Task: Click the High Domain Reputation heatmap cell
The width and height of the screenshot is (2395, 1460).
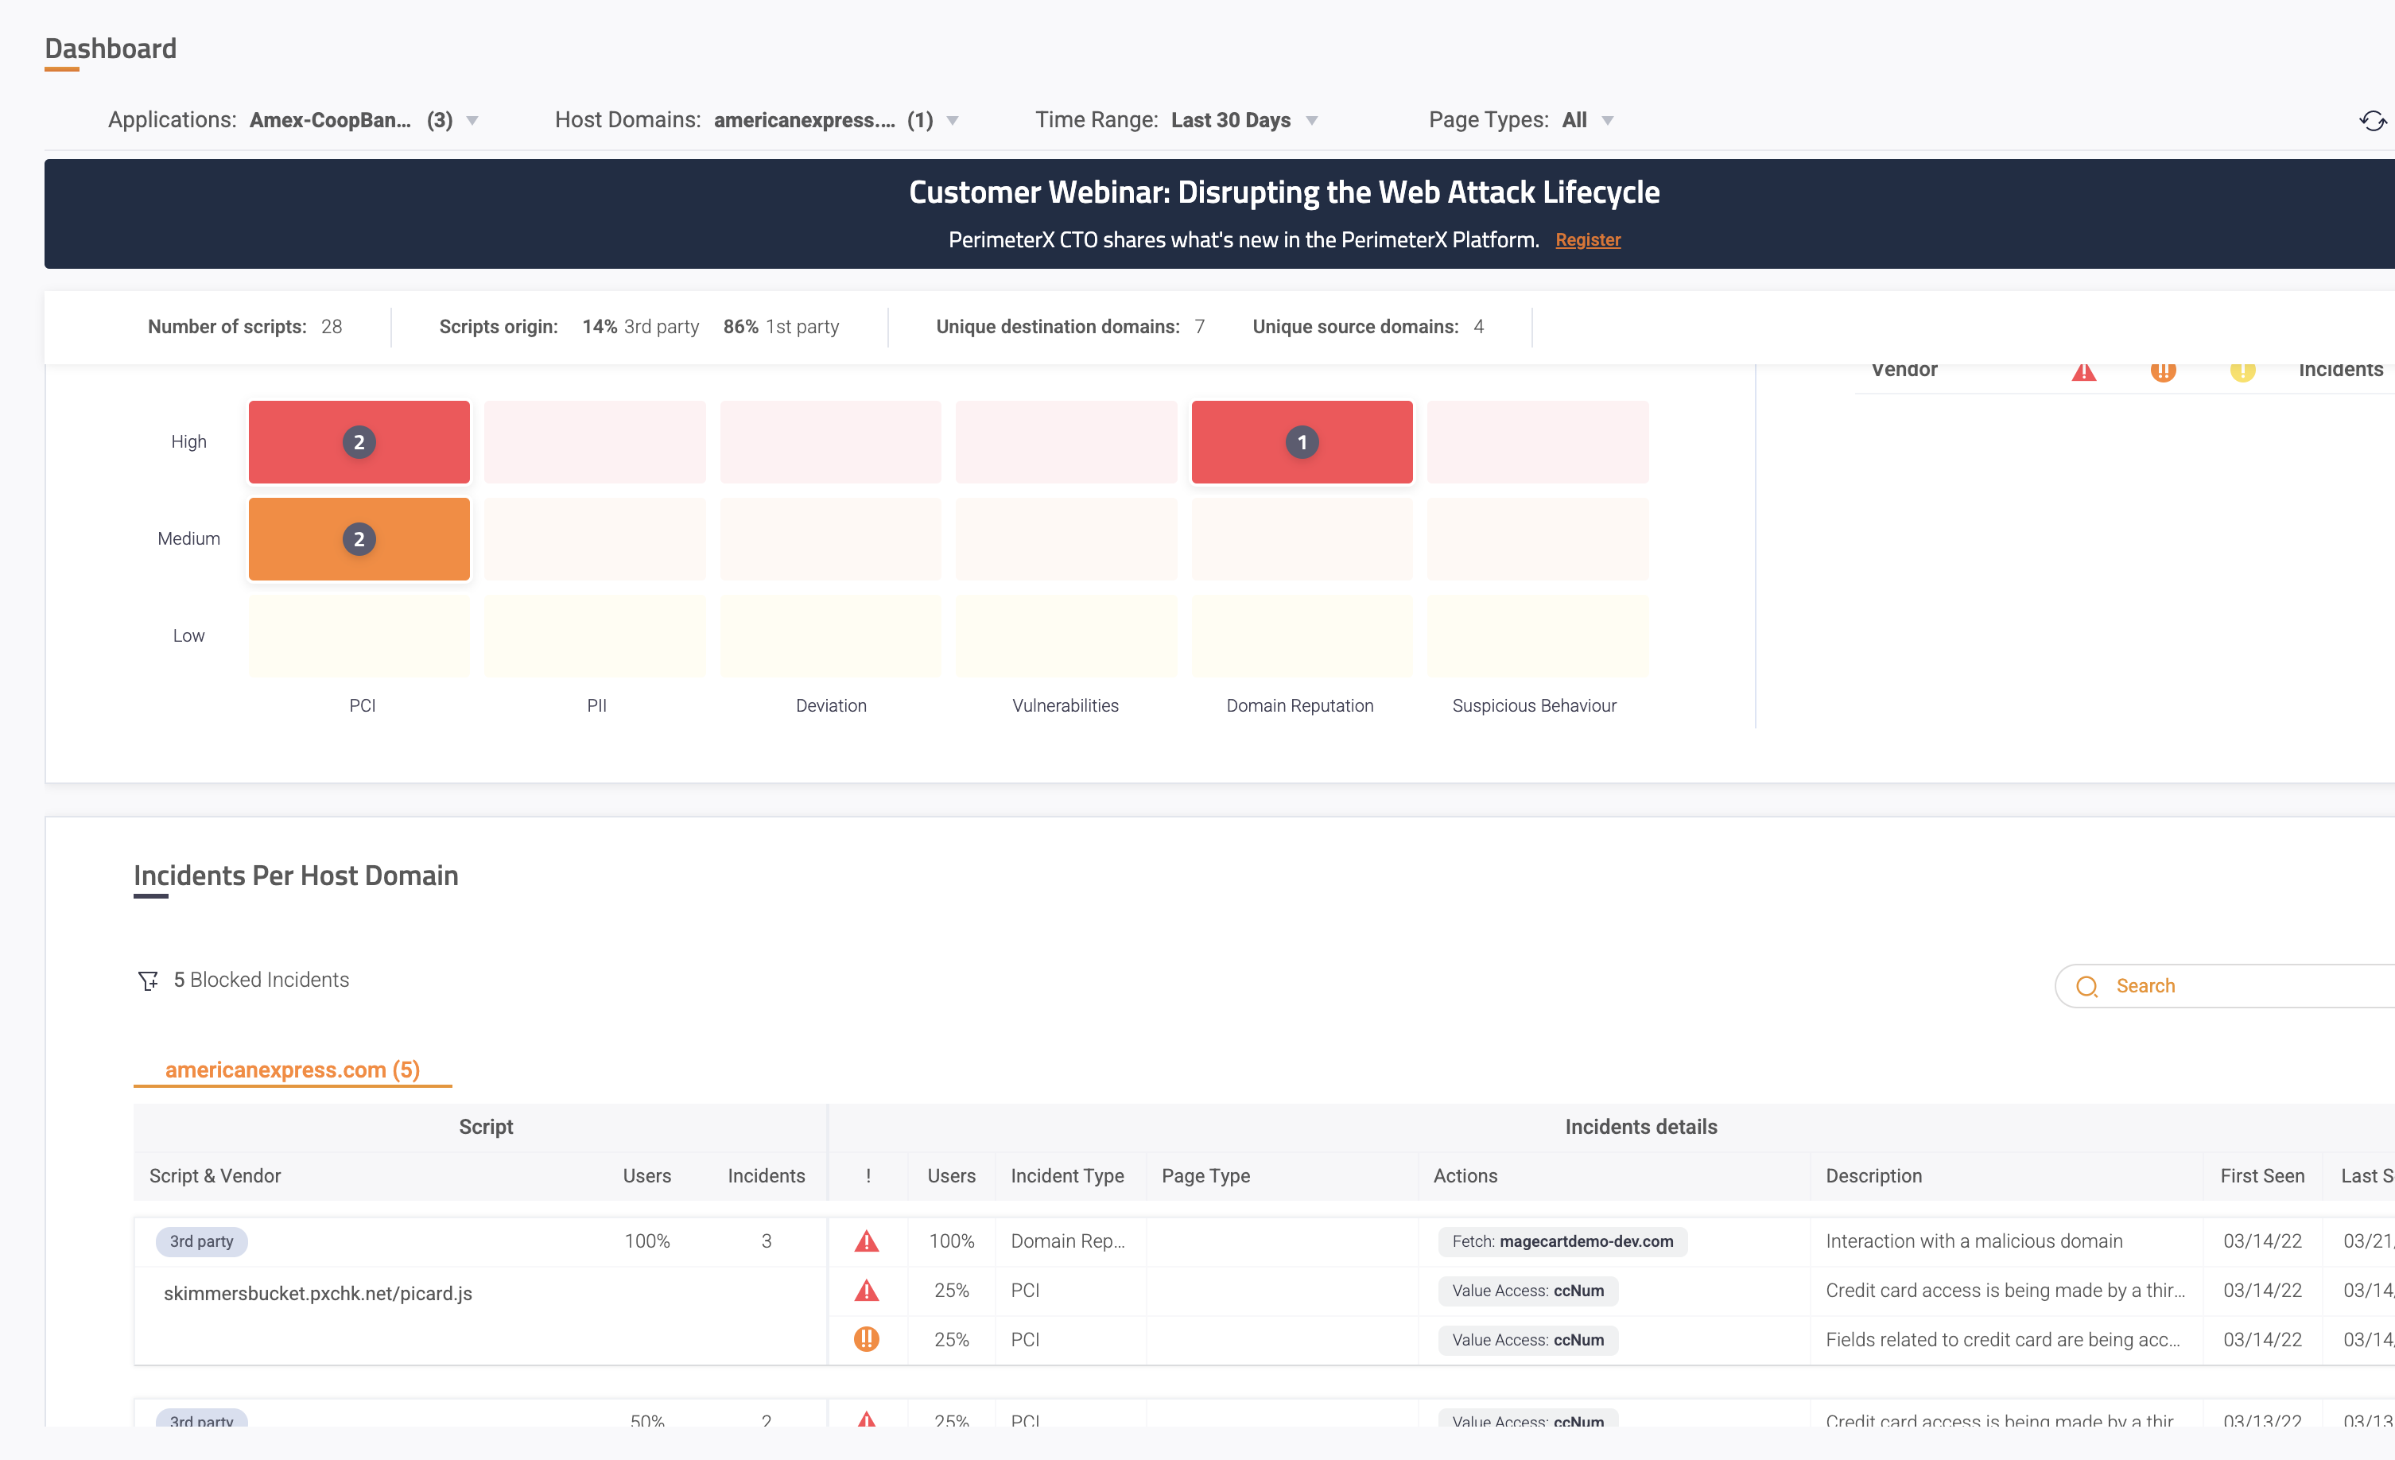Action: (x=1302, y=442)
